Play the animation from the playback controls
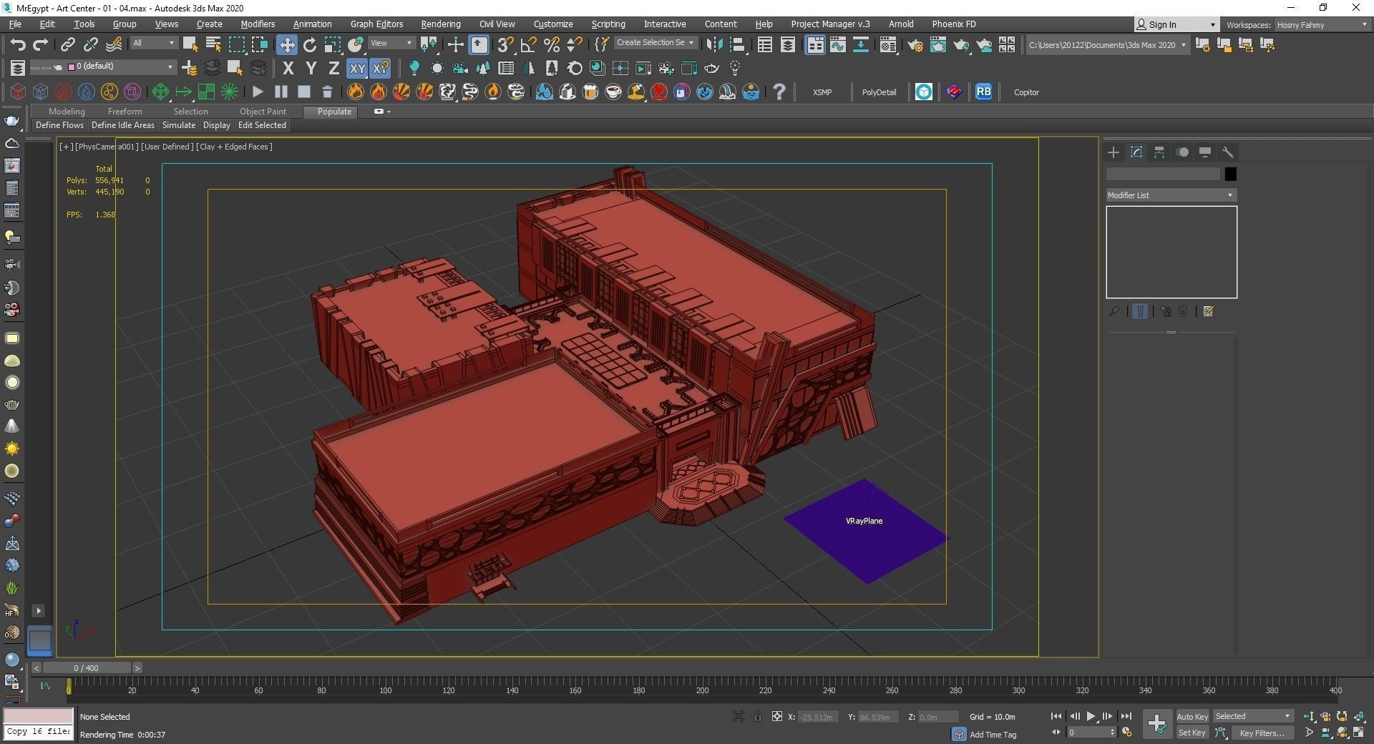The image size is (1374, 744). pos(1091,716)
